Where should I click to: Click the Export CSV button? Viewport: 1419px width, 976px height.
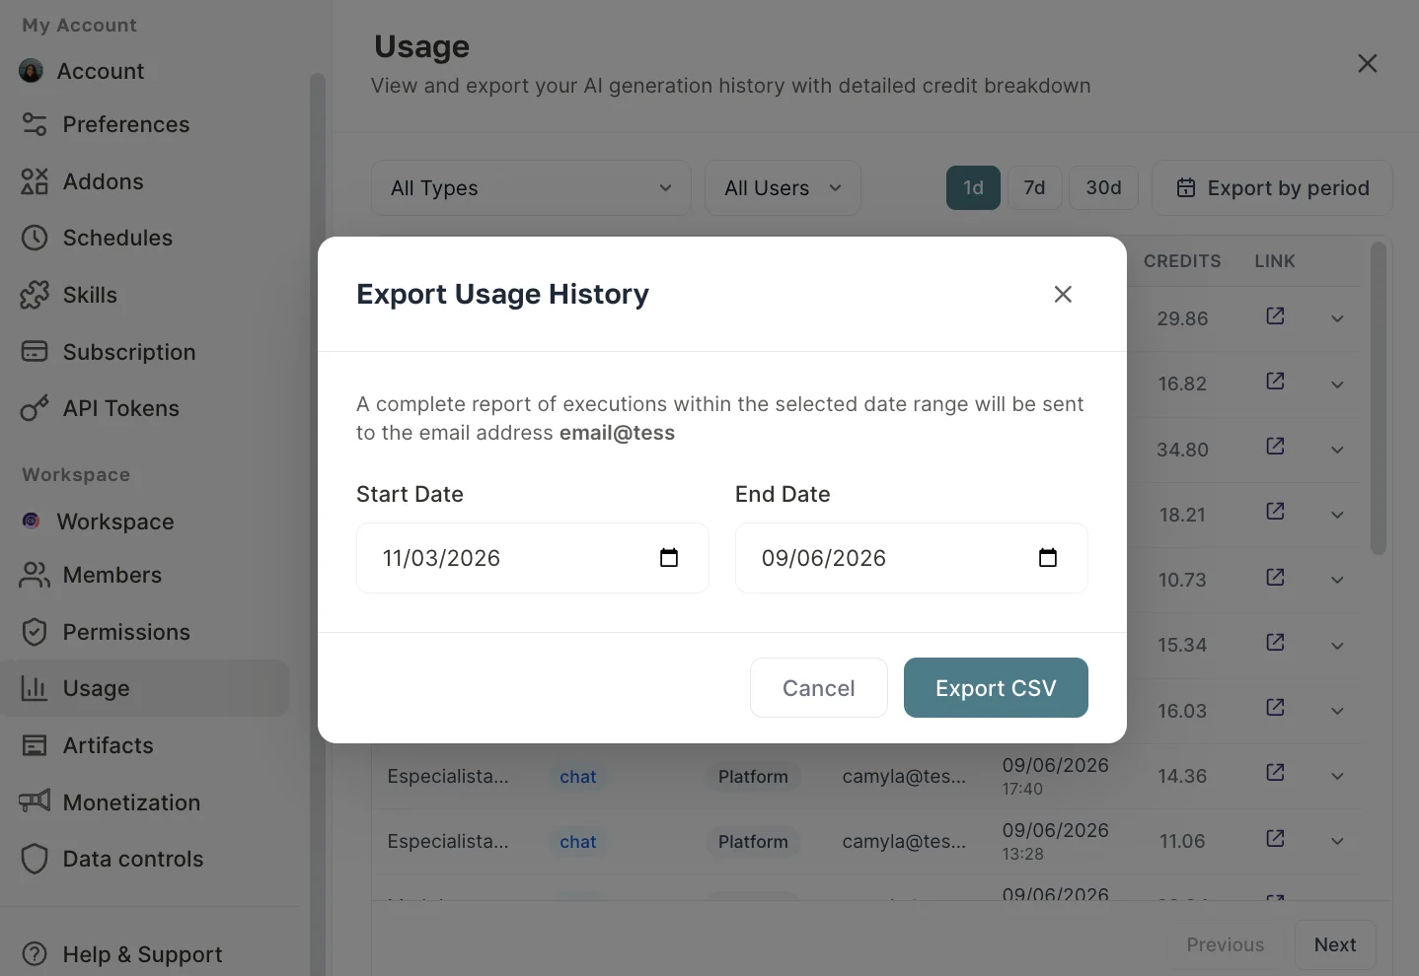pyautogui.click(x=996, y=688)
